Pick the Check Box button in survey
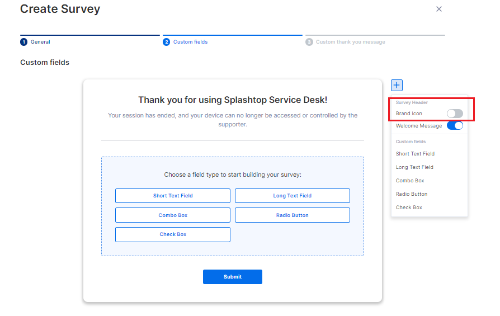 [173, 234]
